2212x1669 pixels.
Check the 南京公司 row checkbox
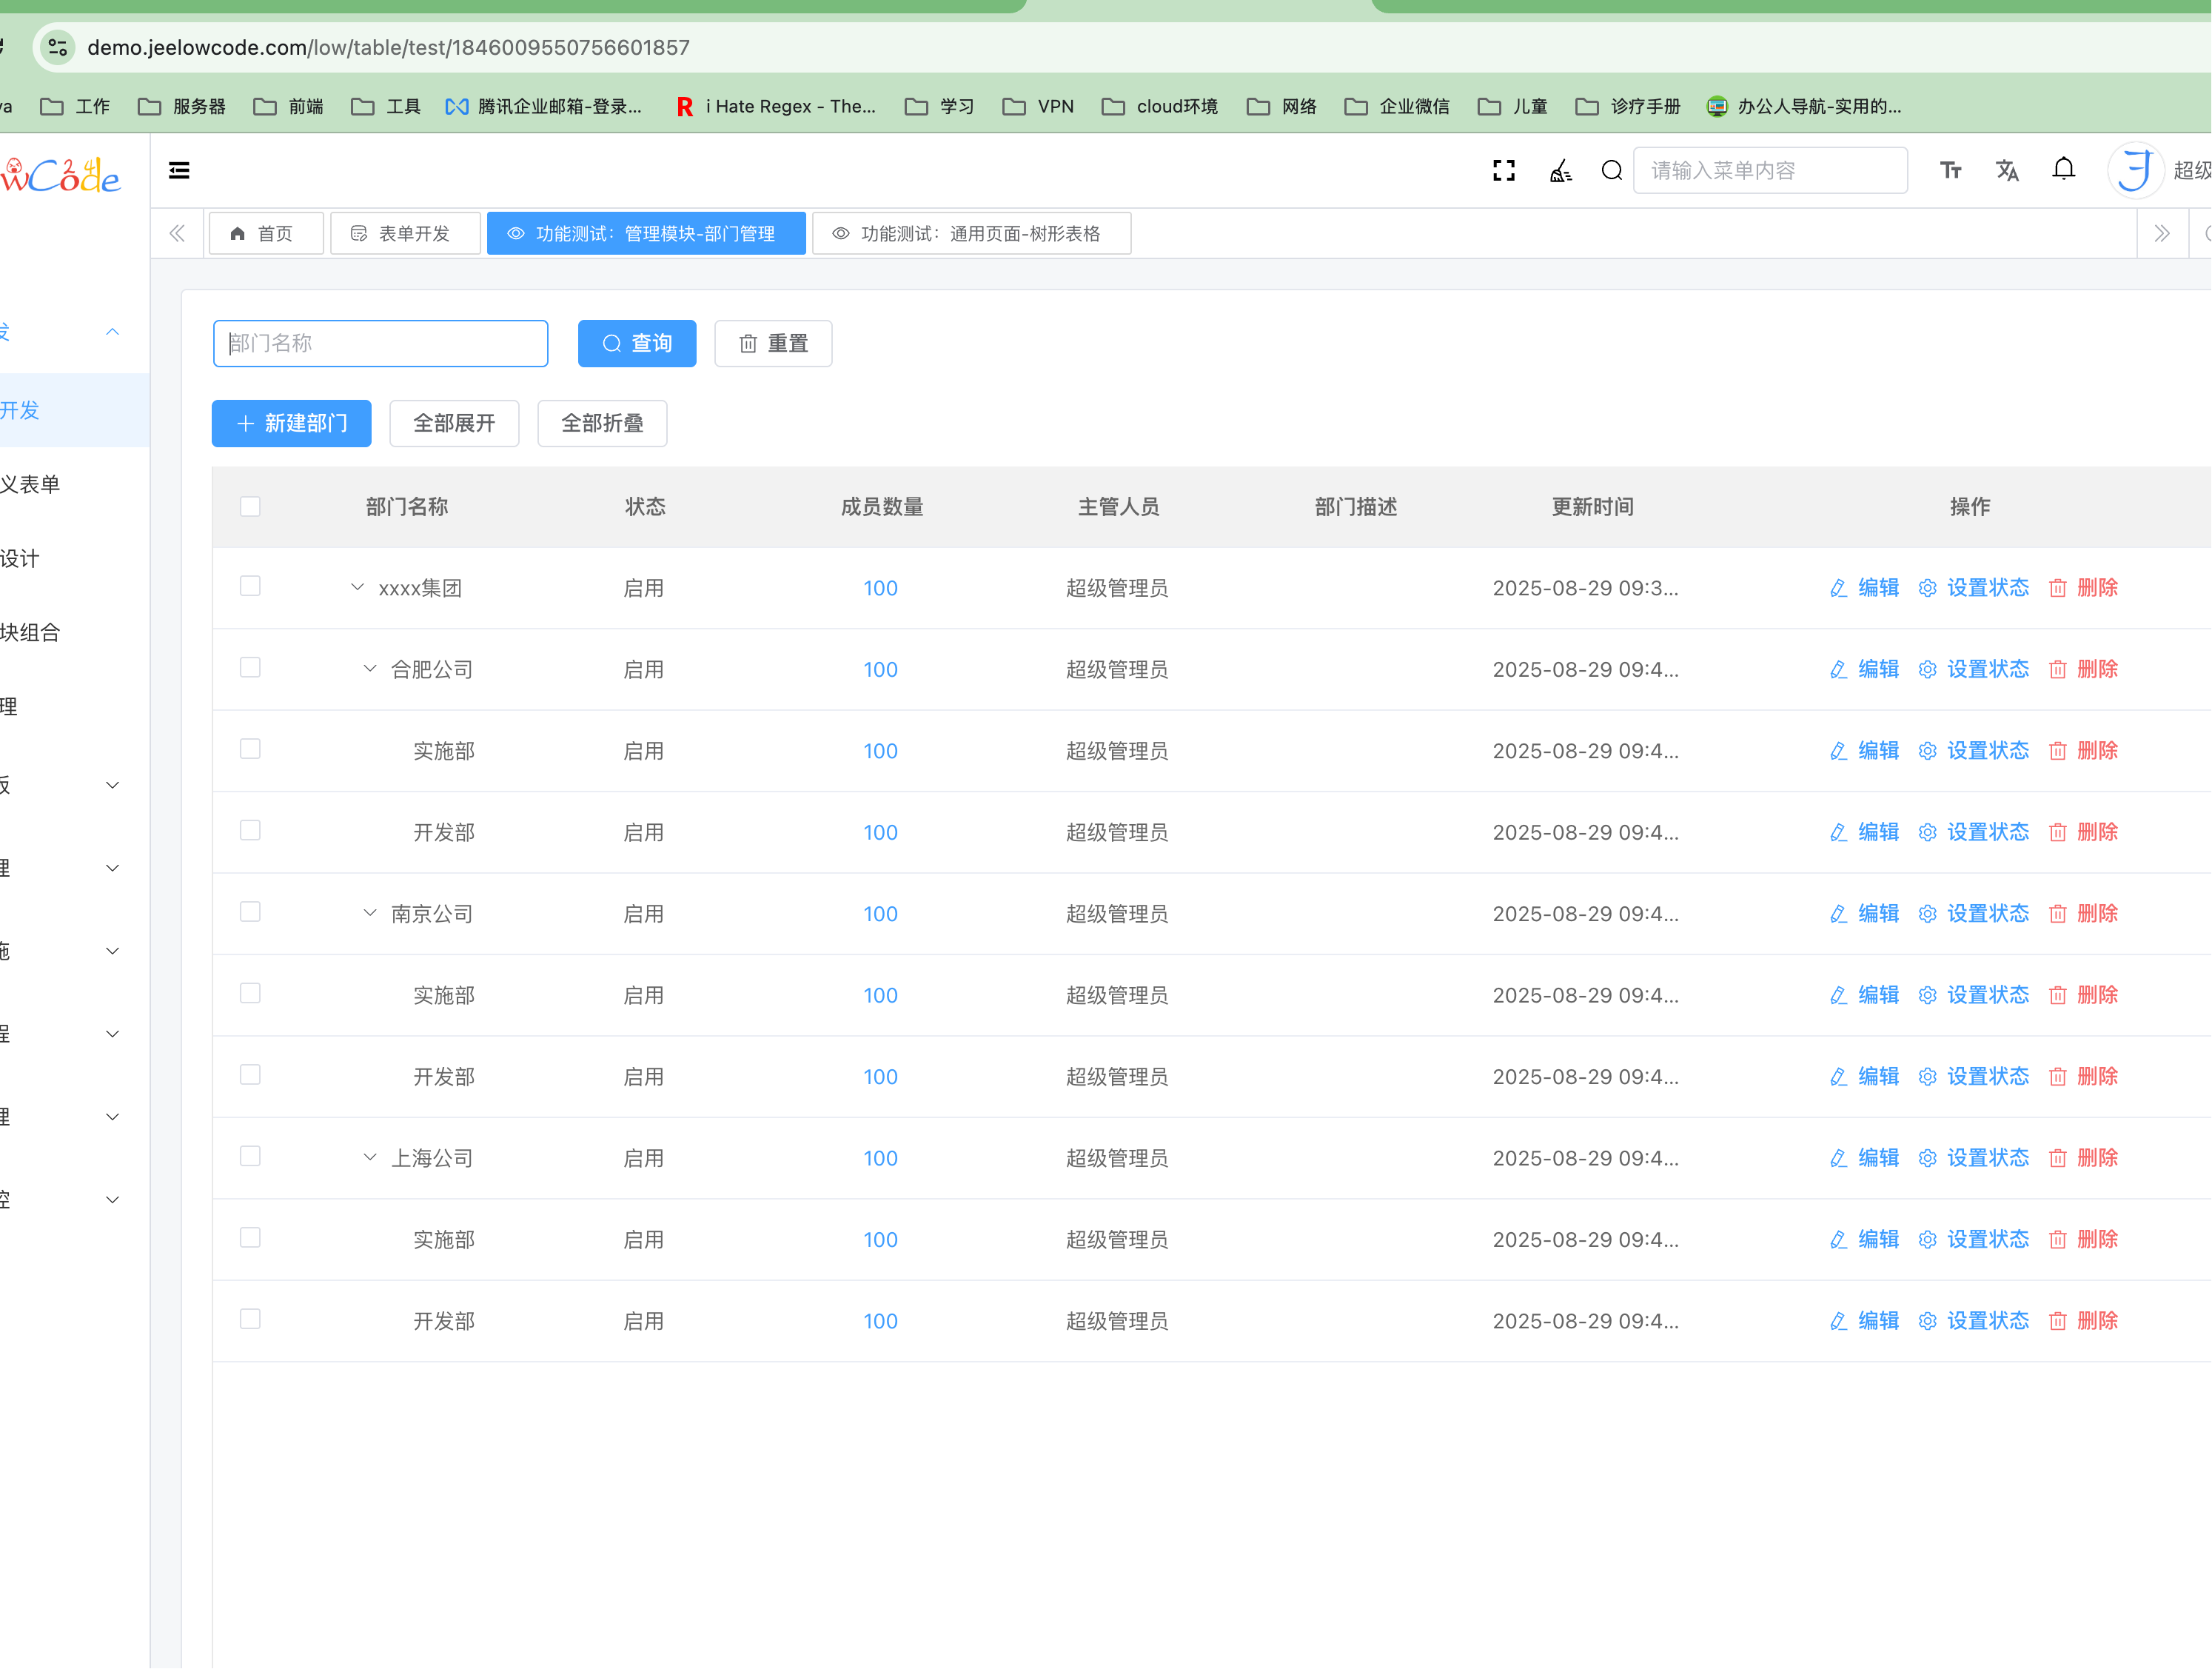coord(250,912)
